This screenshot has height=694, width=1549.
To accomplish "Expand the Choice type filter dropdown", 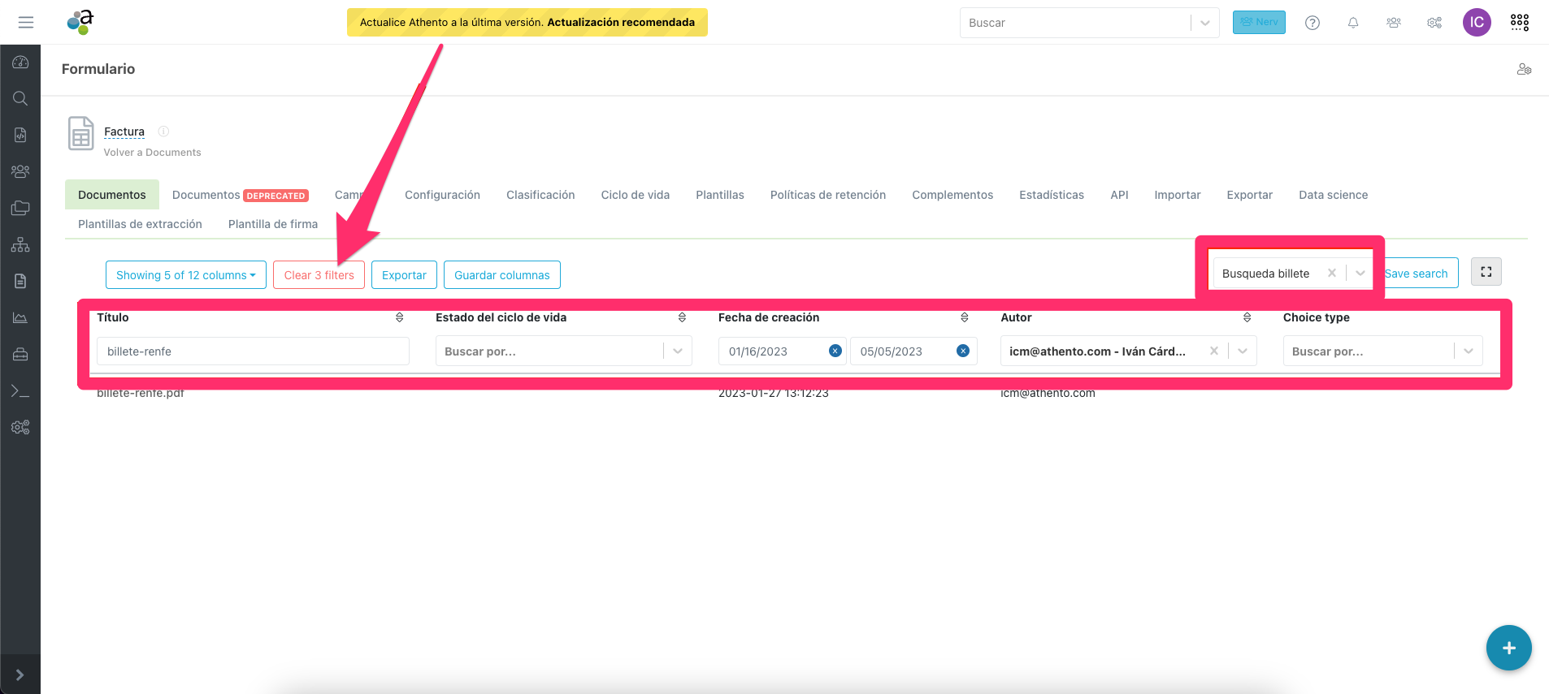I will (x=1469, y=351).
